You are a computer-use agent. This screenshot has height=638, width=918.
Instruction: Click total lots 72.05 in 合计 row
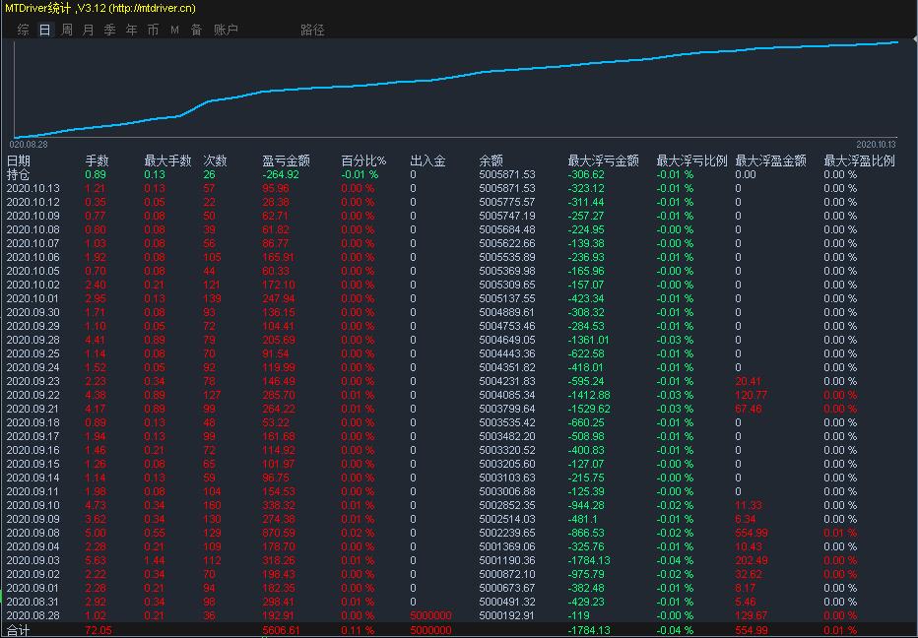click(x=98, y=630)
